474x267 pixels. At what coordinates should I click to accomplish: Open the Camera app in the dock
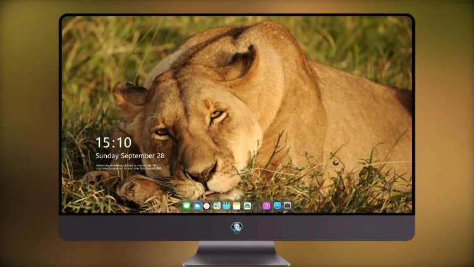click(288, 206)
